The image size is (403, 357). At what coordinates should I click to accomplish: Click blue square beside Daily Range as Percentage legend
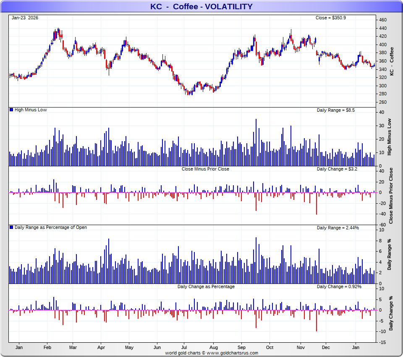[x=11, y=228]
